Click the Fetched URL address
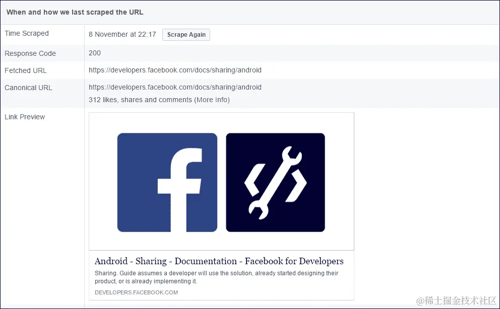 175,70
